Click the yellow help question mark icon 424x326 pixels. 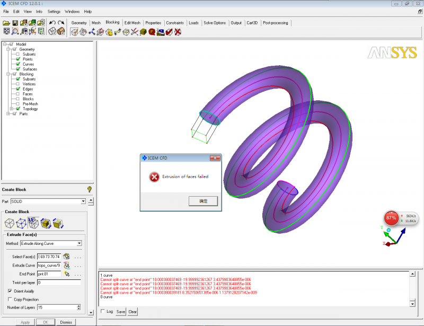click(x=90, y=189)
